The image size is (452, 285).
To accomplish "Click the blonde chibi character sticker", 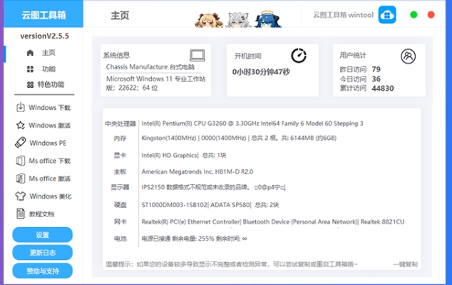I will coord(209,20).
